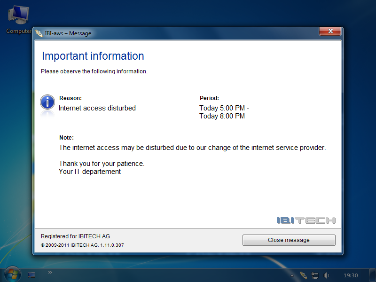376x282 pixels.
Task: Open the network status tray icon
Action: (x=315, y=275)
